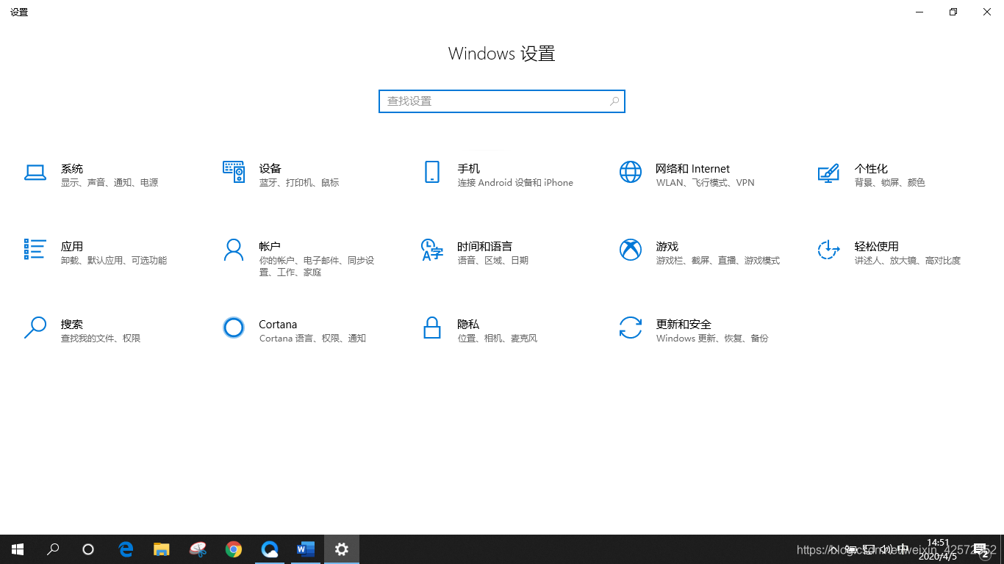Open the Cortana circle icon in settings
This screenshot has height=564, width=1004.
(234, 328)
